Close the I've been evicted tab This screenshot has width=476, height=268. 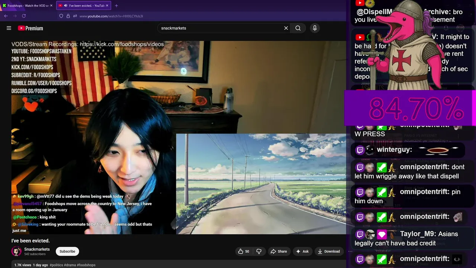(x=107, y=6)
